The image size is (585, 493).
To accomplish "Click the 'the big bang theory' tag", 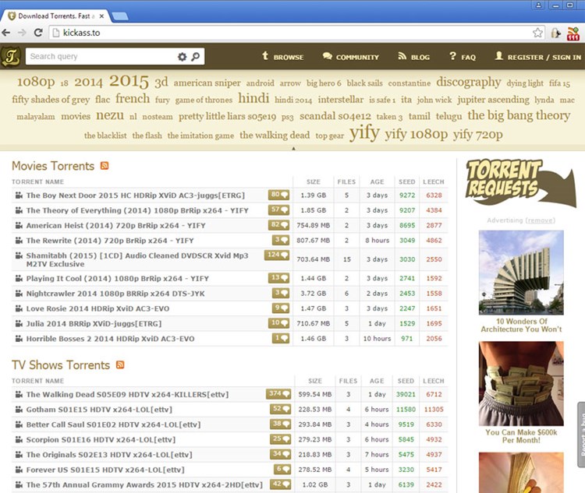I will click(x=519, y=115).
